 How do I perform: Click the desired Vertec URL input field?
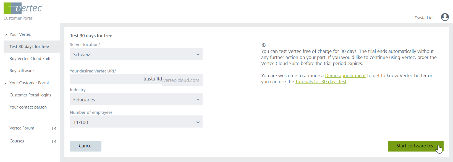pyautogui.click(x=116, y=79)
